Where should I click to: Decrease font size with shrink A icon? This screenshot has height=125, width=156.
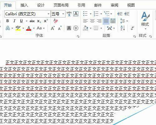(x=60, y=28)
